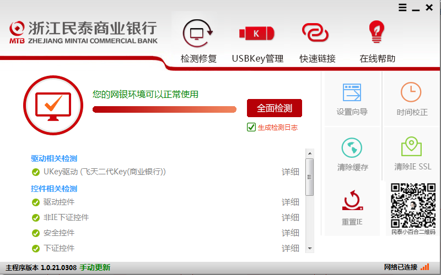Click the list scrollbar up arrow

coord(310,153)
